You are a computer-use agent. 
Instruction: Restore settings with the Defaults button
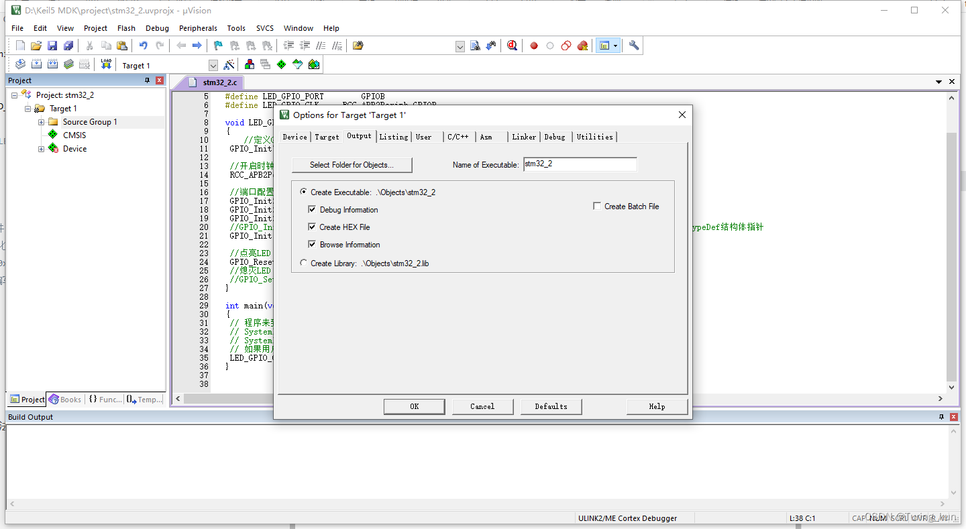[x=551, y=406]
